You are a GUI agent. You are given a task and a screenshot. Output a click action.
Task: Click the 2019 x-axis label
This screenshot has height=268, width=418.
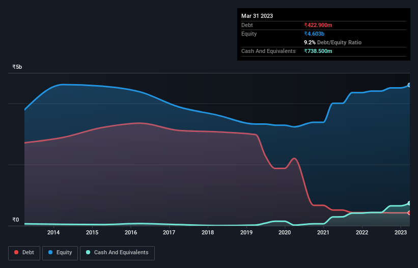(x=246, y=232)
